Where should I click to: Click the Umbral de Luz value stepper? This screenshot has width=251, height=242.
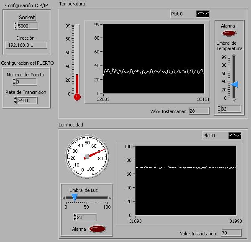[x=75, y=217]
